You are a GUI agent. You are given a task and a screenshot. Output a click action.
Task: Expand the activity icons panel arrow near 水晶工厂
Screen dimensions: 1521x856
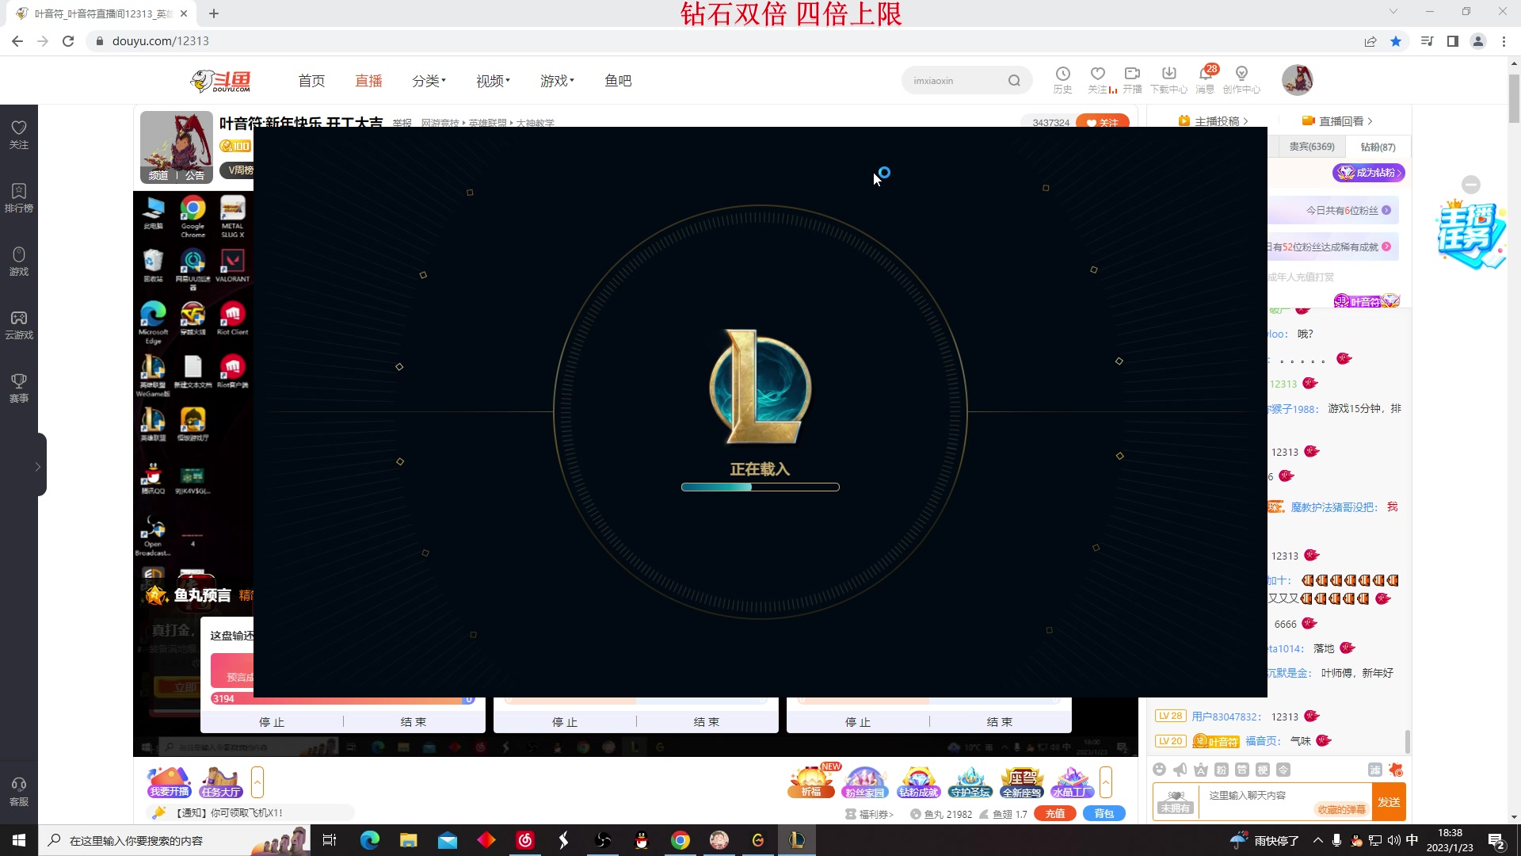pos(1106,782)
